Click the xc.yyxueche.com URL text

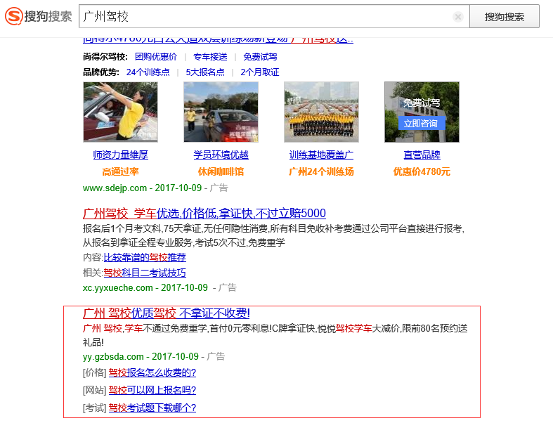(118, 288)
